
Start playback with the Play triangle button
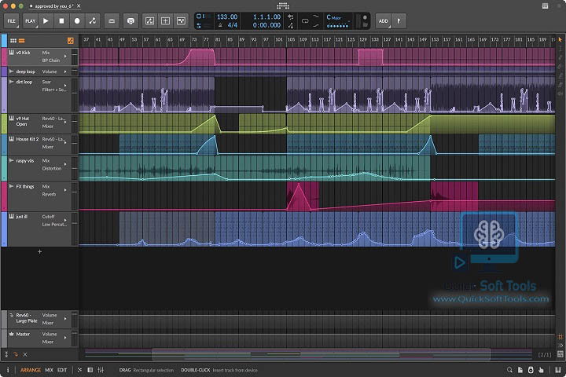(x=46, y=21)
